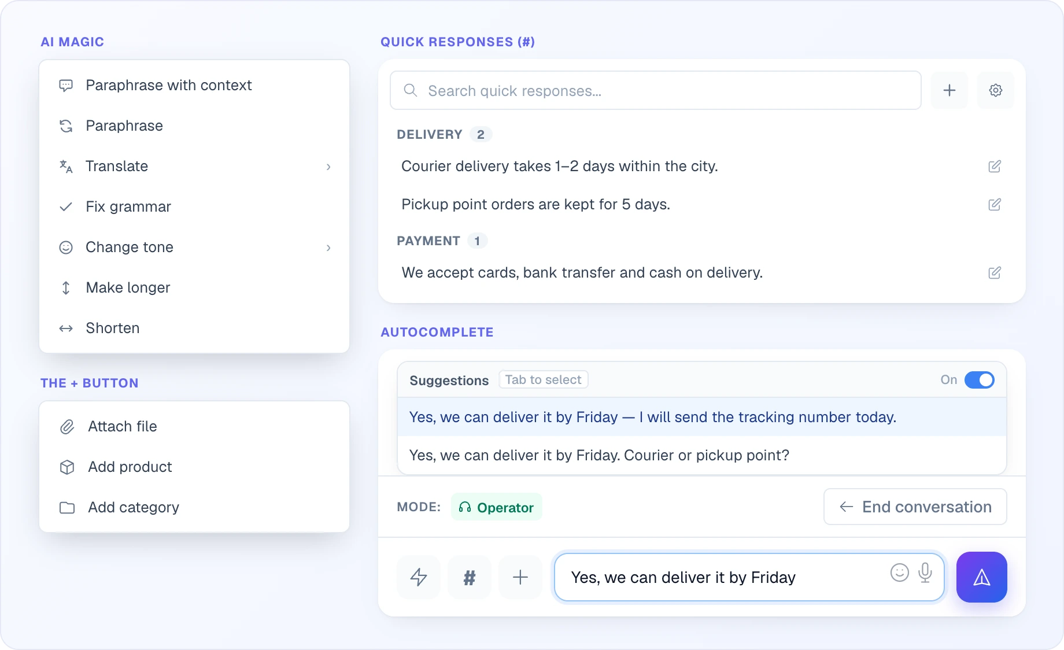Click the AI MAGIC section heading

coord(72,42)
